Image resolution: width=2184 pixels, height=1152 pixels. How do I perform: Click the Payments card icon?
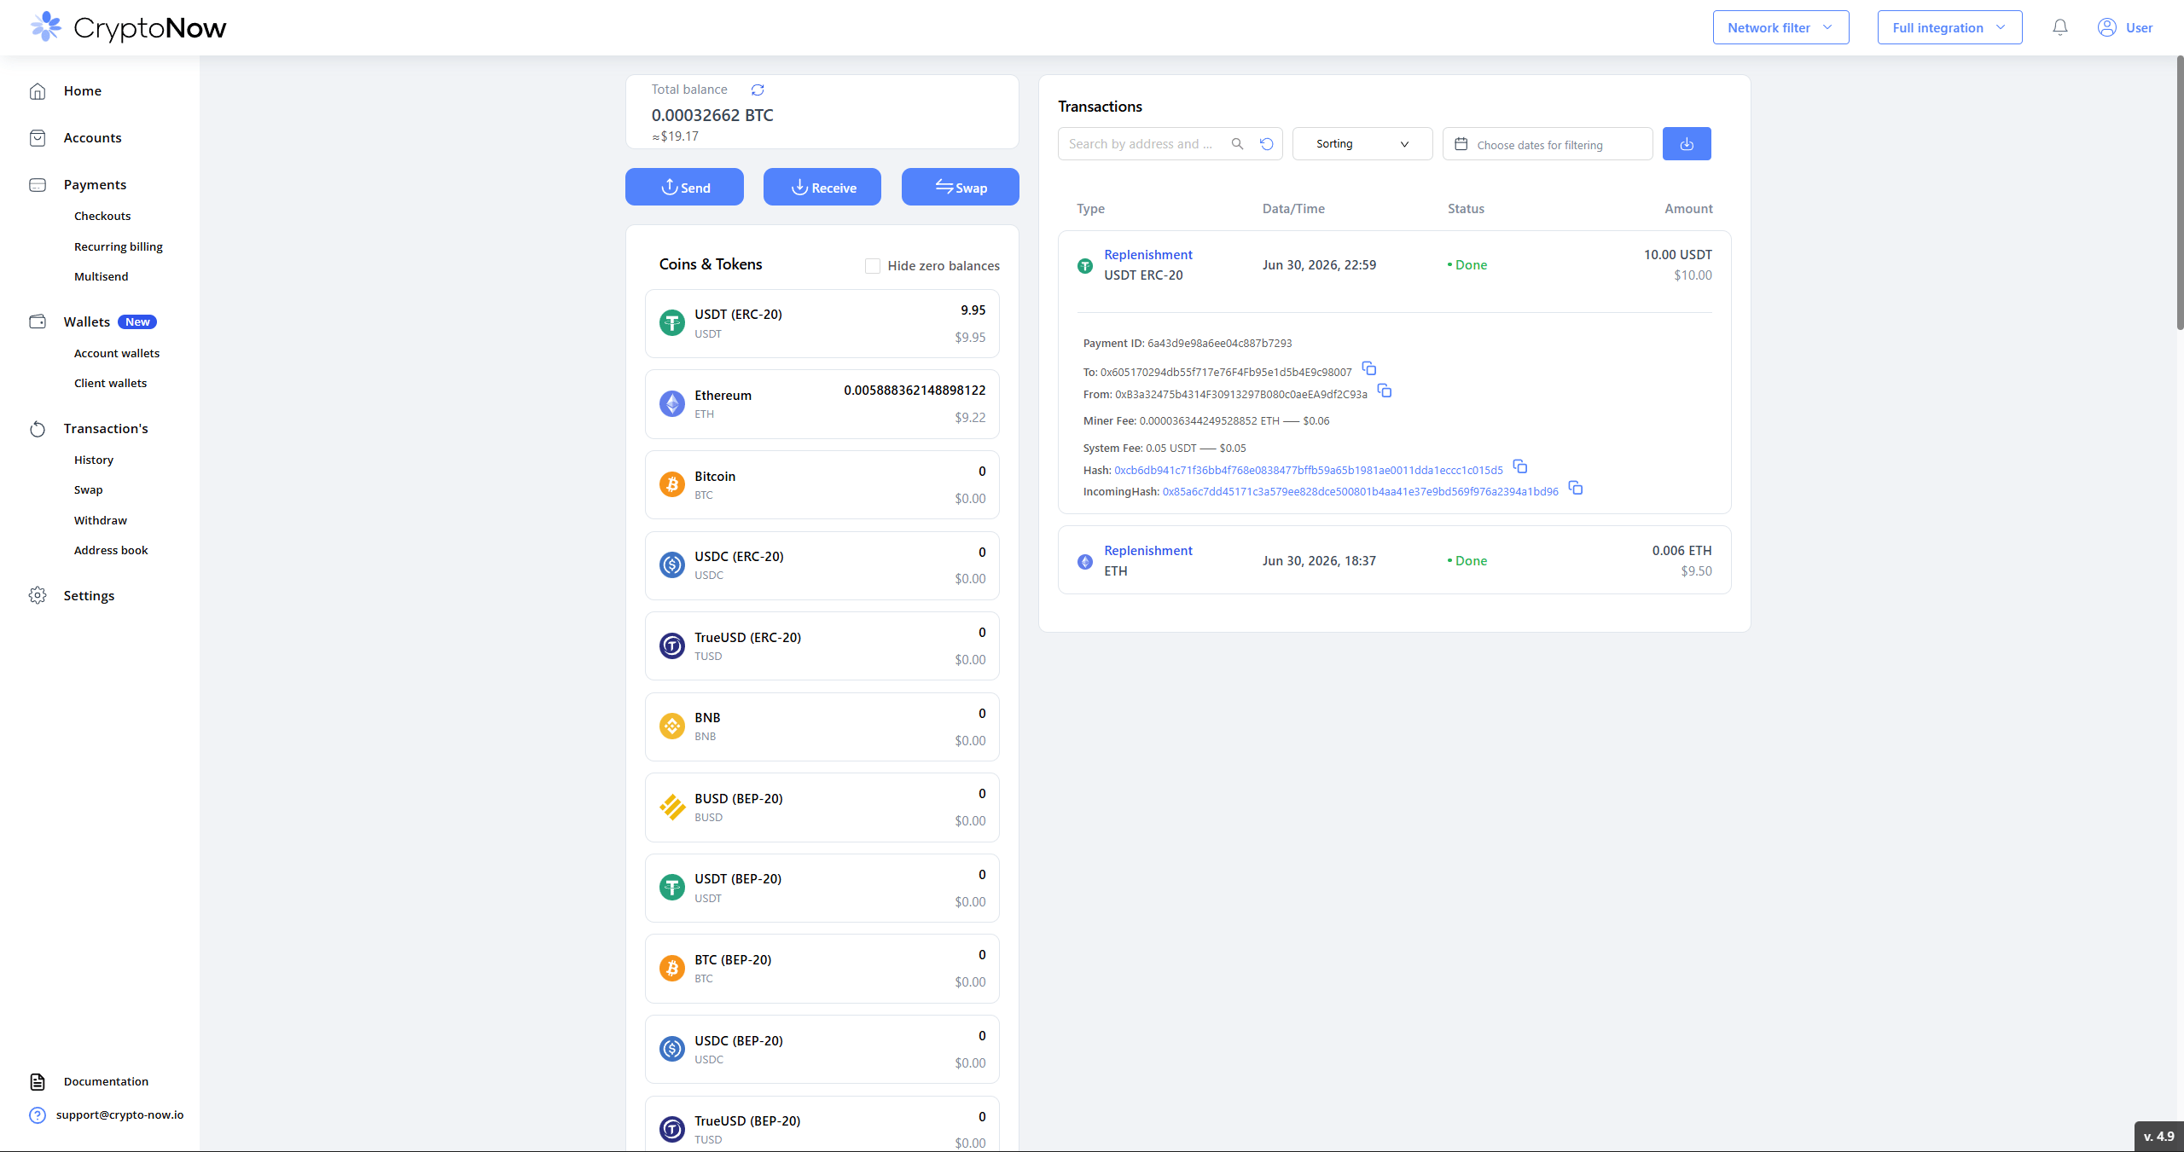pos(38,185)
